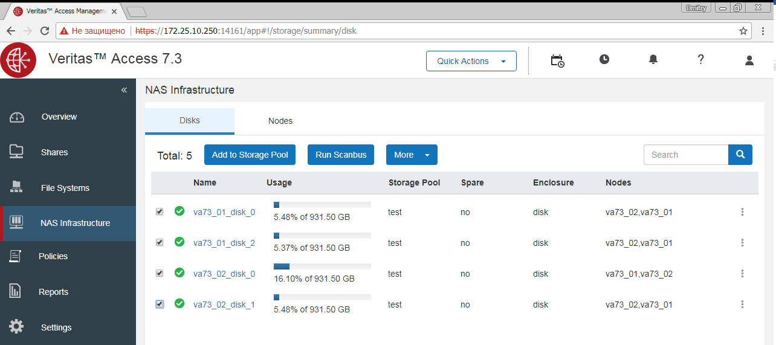This screenshot has width=776, height=345.
Task: Collapse the sidebar with double chevron
Action: pos(124,90)
